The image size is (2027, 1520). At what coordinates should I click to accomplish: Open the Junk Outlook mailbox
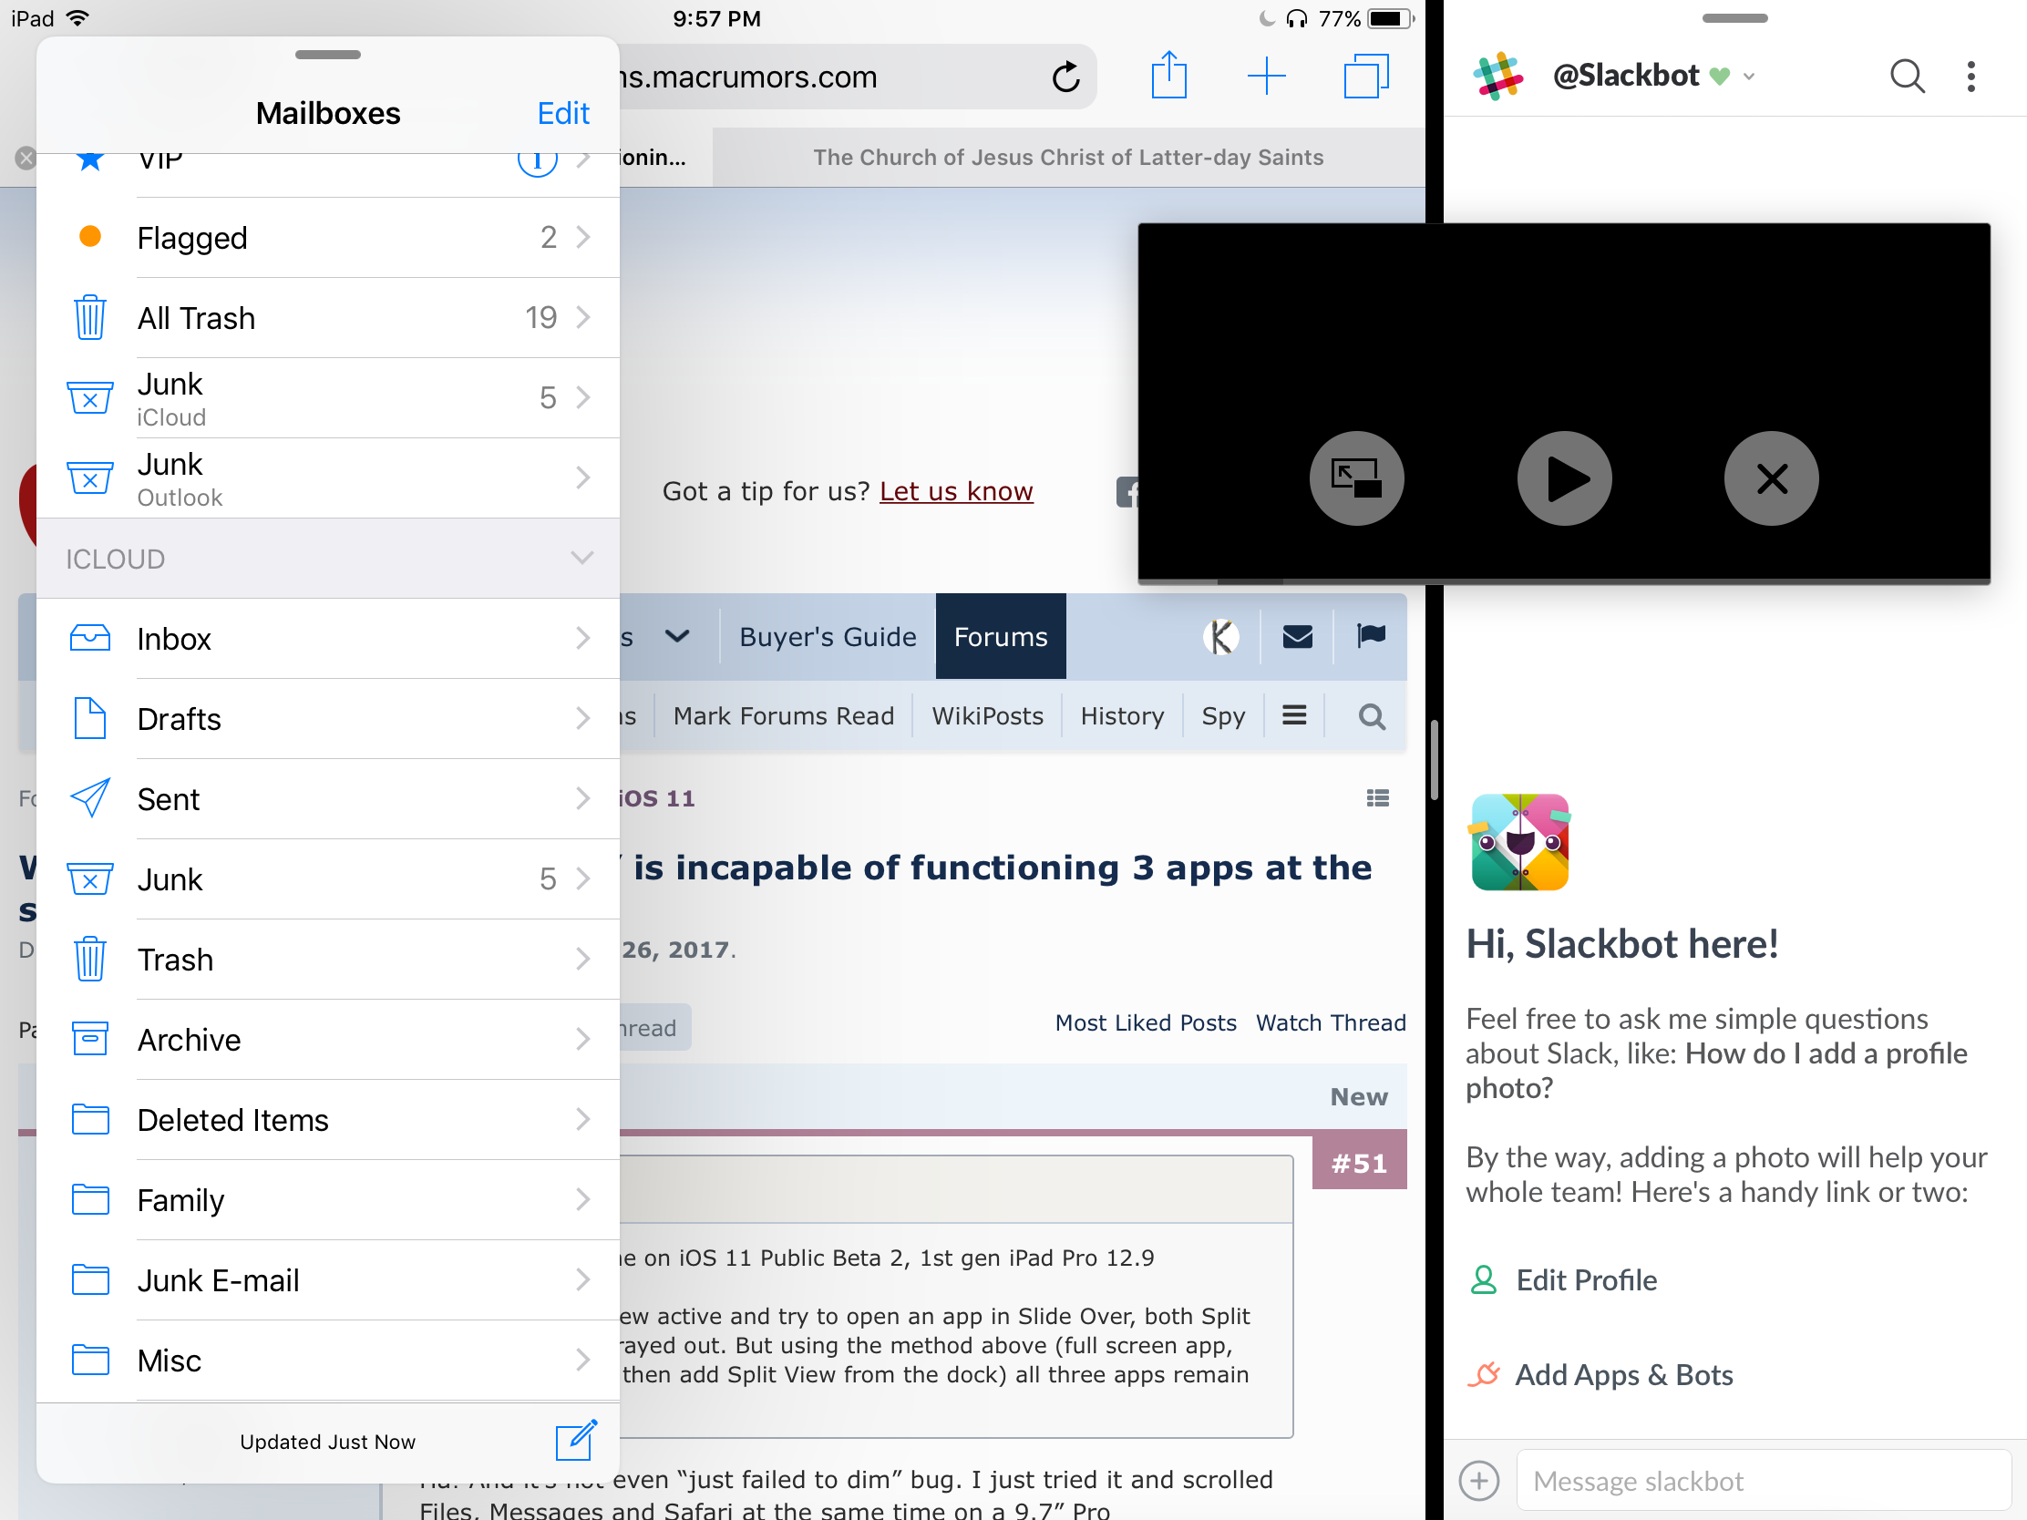click(328, 478)
